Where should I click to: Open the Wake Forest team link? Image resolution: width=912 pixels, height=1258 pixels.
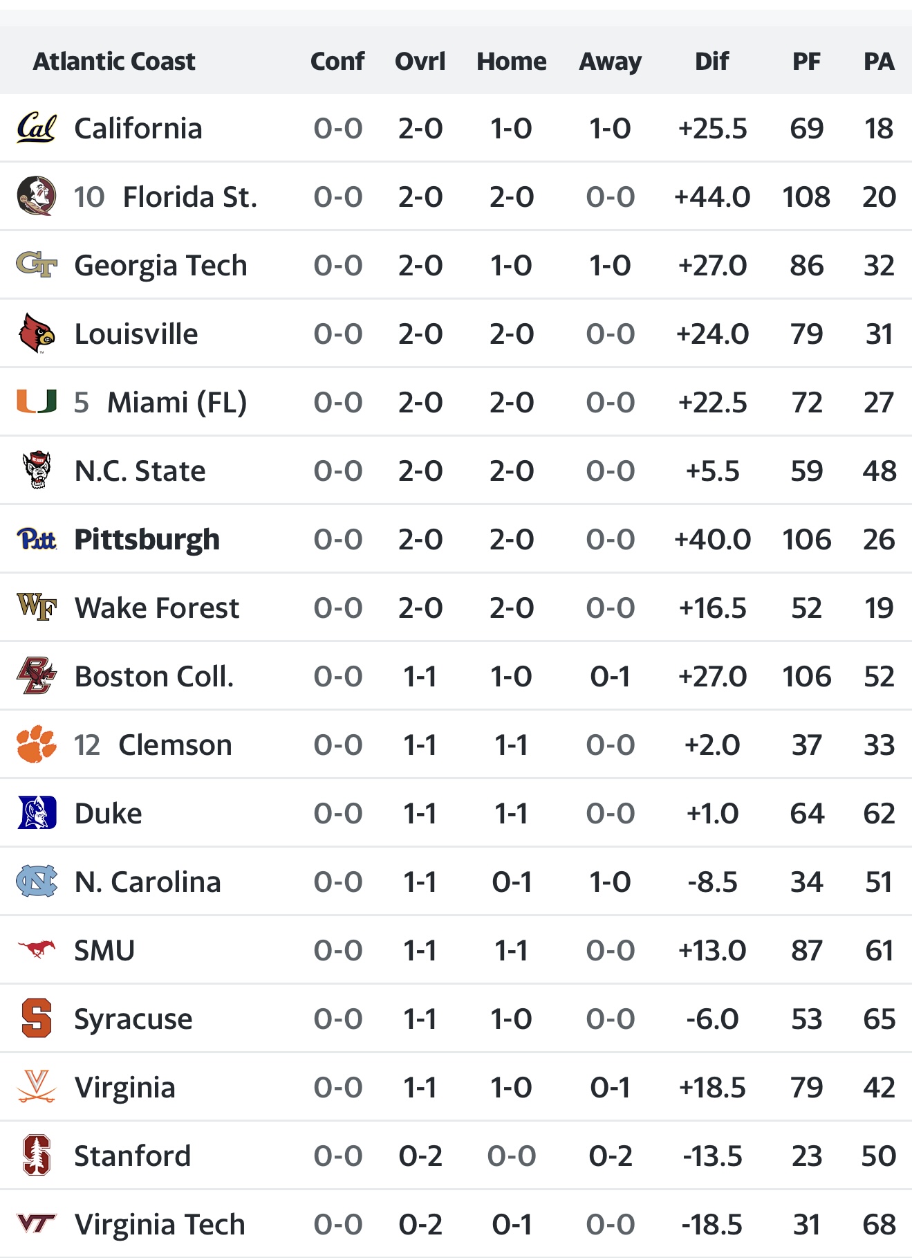pos(156,608)
